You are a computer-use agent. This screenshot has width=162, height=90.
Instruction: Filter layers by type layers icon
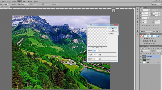[154, 48]
